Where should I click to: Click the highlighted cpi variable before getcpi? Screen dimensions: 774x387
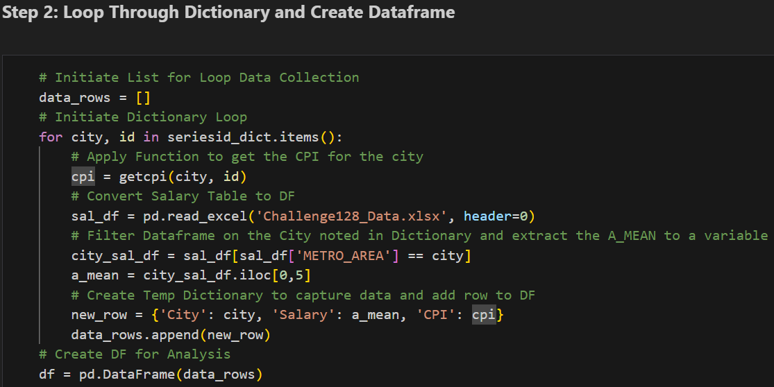tap(83, 176)
